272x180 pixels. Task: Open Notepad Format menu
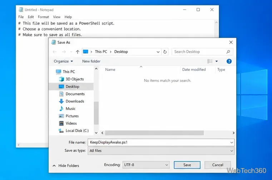pos(43,17)
